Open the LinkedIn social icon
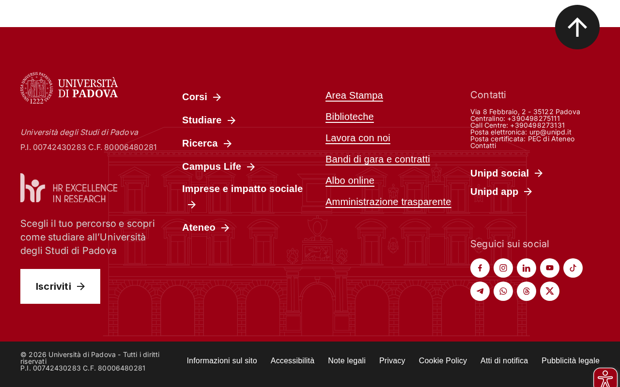Viewport: 620px width, 387px height. click(x=527, y=268)
